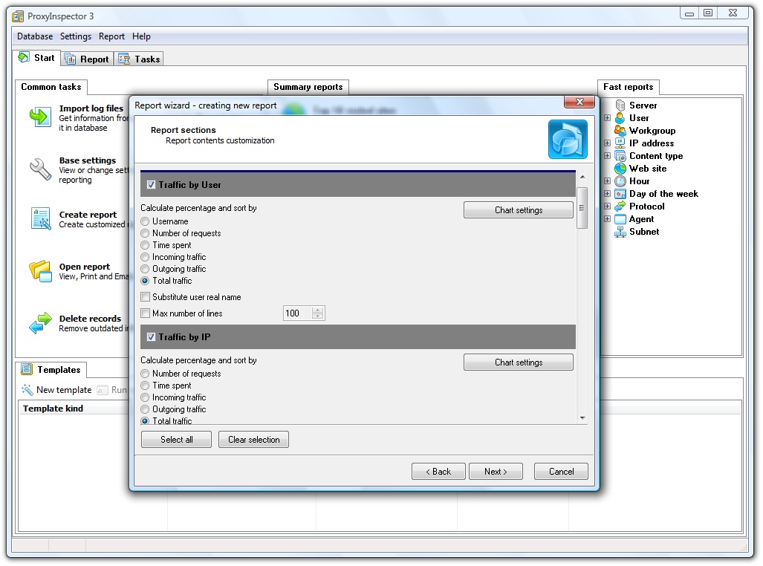
Task: Click the Templates tab icon
Action: [27, 369]
